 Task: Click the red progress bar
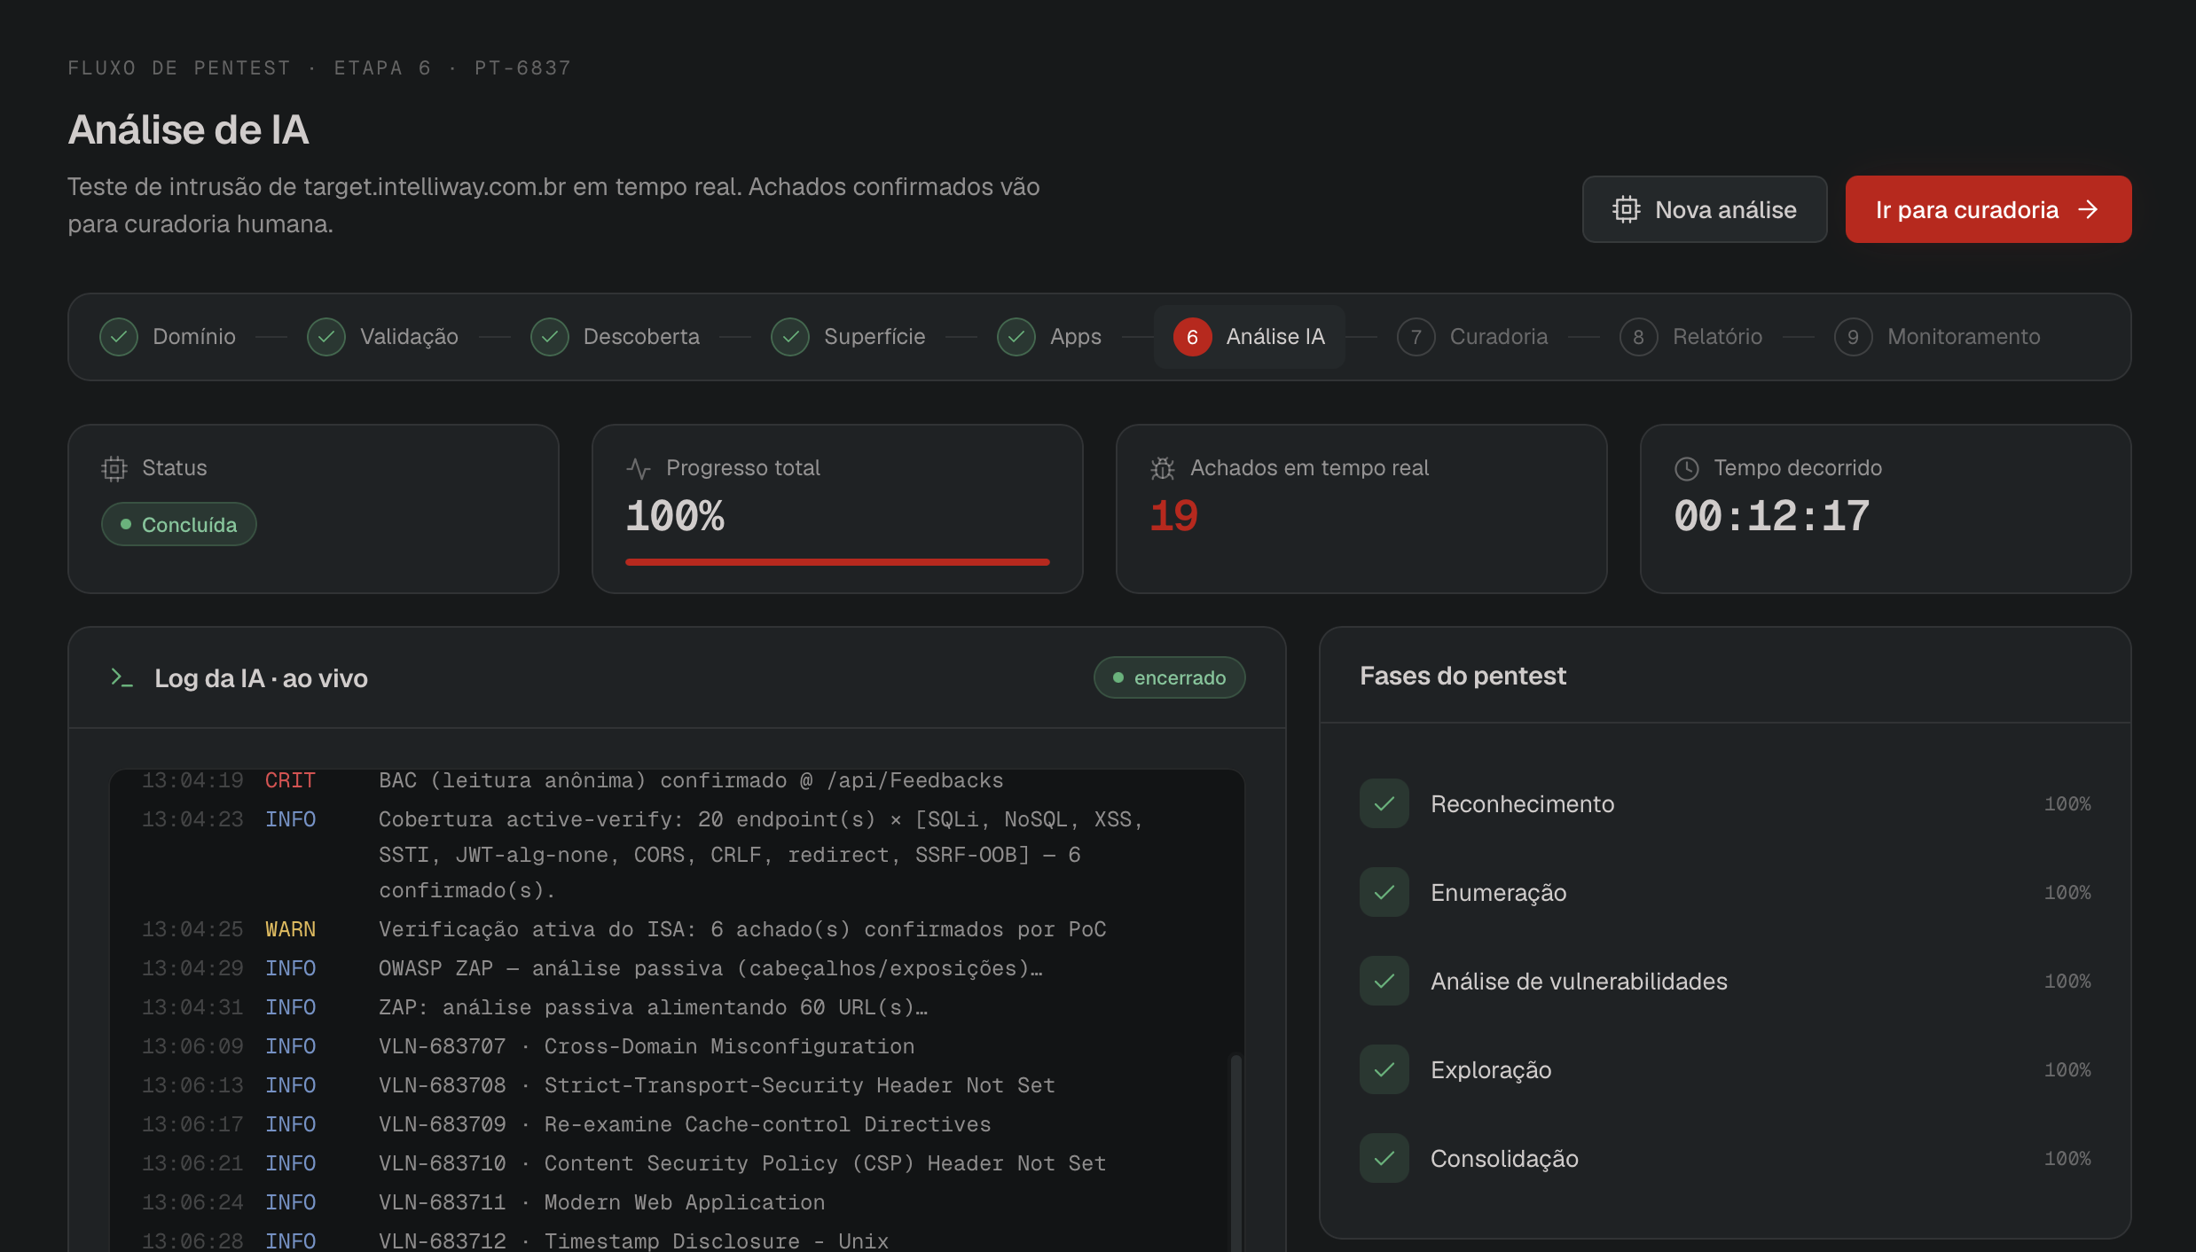(837, 562)
